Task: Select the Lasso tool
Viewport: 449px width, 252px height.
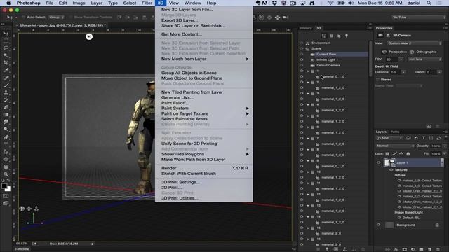Action: (x=6, y=48)
